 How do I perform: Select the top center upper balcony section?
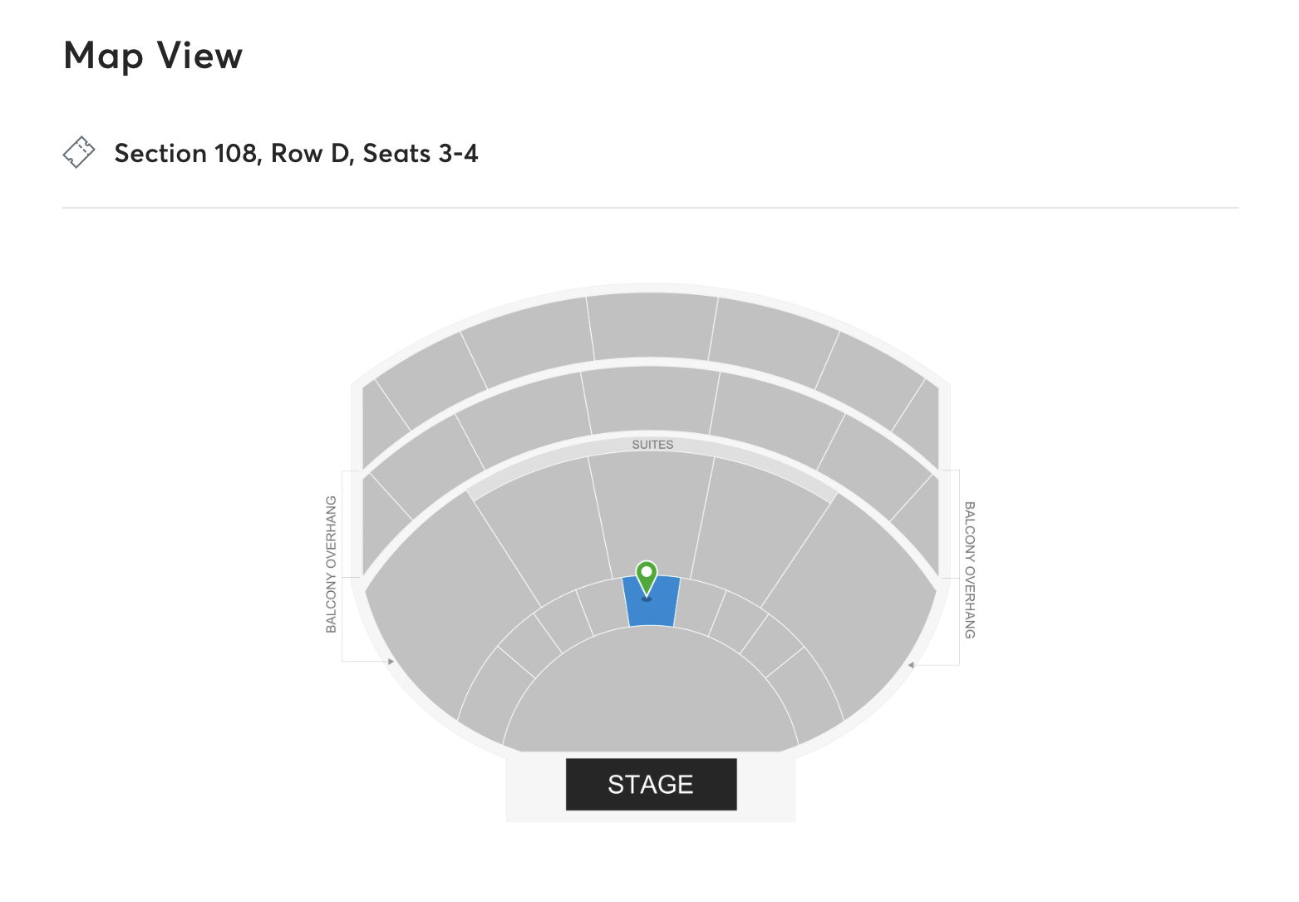pyautogui.click(x=652, y=326)
